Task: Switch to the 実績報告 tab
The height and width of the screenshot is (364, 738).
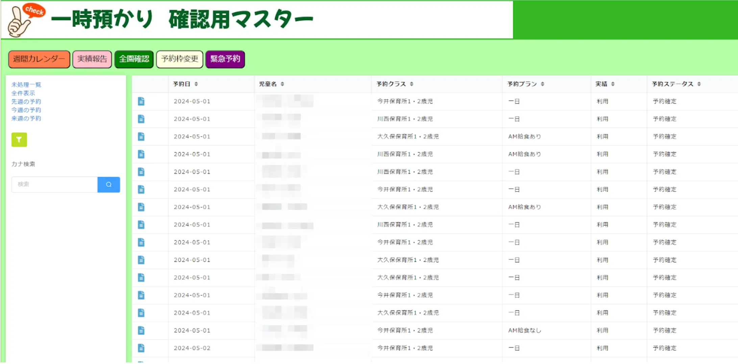Action: [x=92, y=59]
